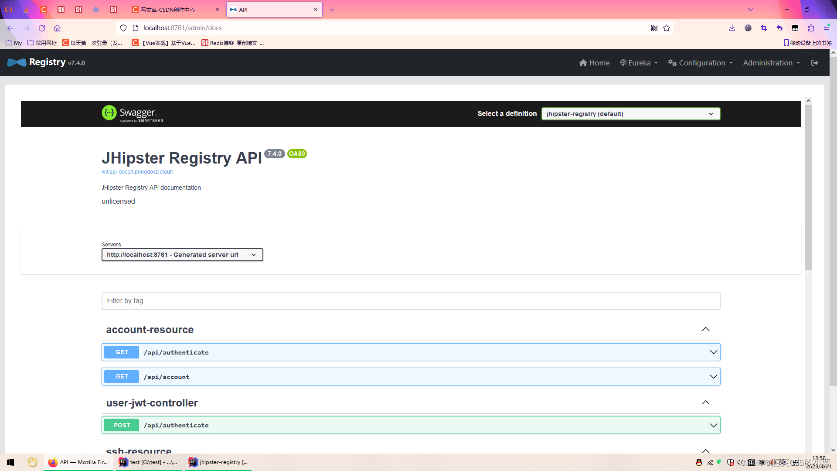
Task: Click the shield tracking protection icon
Action: tap(123, 28)
